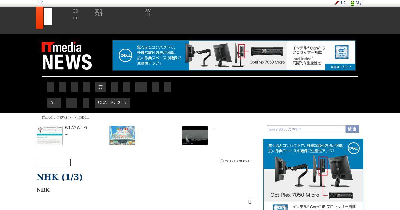Open the colorful event hall thumbnail
400x210 pixels.
pyautogui.click(x=122, y=135)
